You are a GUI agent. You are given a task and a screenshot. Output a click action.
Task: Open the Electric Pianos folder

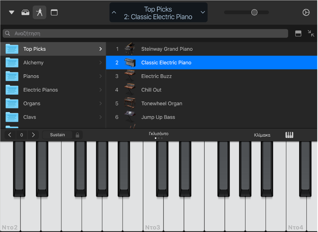(x=53, y=90)
